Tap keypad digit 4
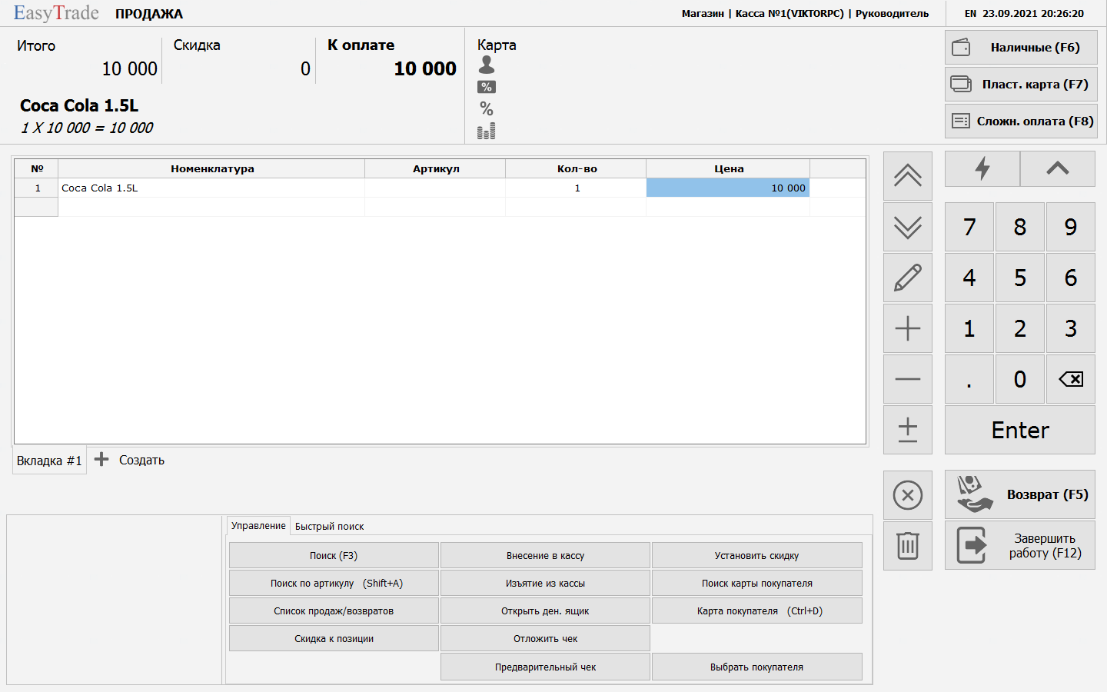 [969, 278]
